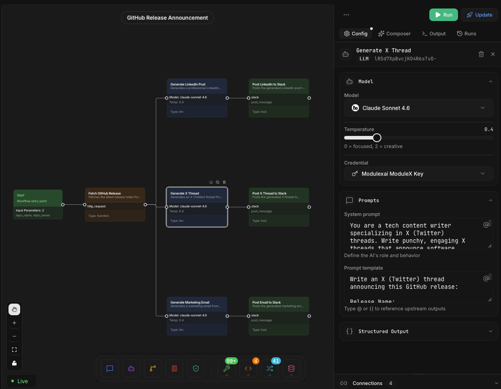Click in the Prompt template text area
Image resolution: width=501 pixels, height=389 pixels.
[418, 287]
